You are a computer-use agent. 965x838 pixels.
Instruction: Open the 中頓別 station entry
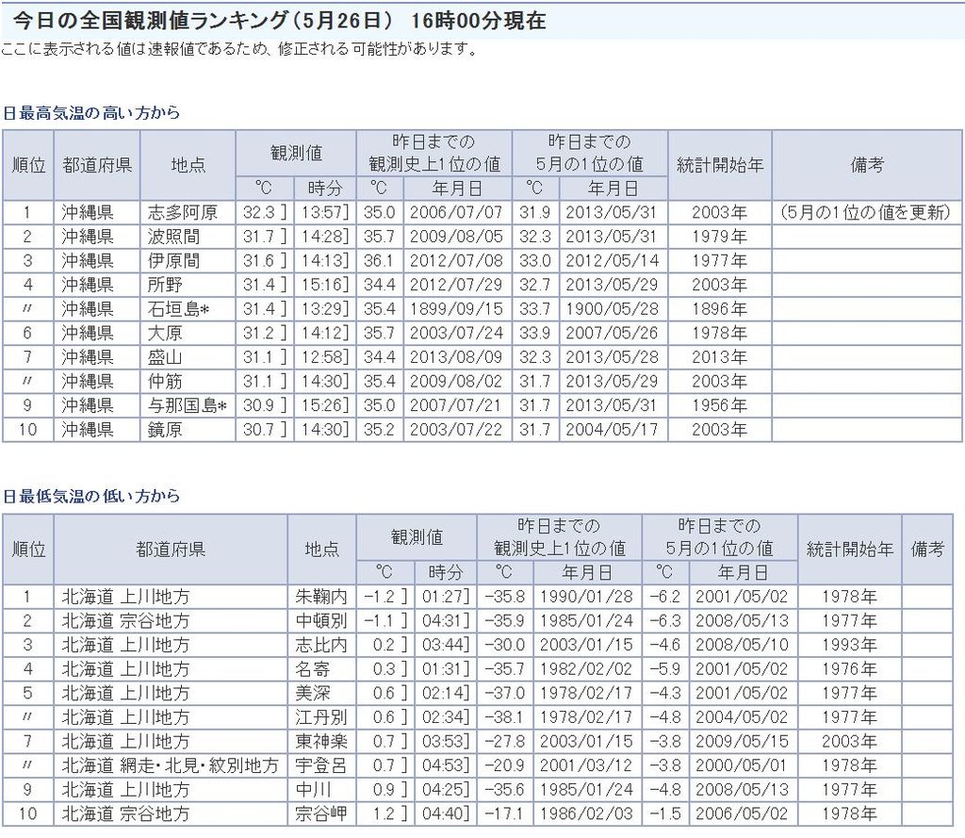pos(321,621)
